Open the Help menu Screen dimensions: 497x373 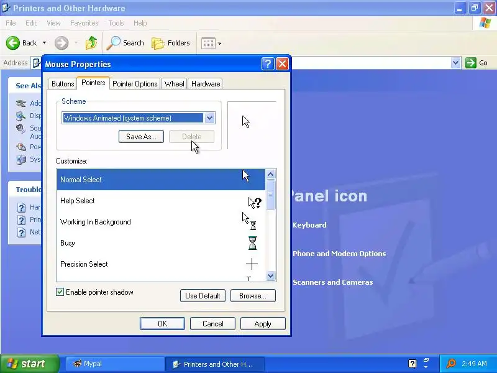click(x=140, y=23)
